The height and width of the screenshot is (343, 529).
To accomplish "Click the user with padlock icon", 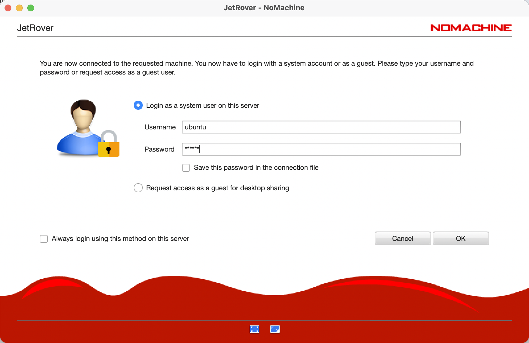I will [x=88, y=128].
